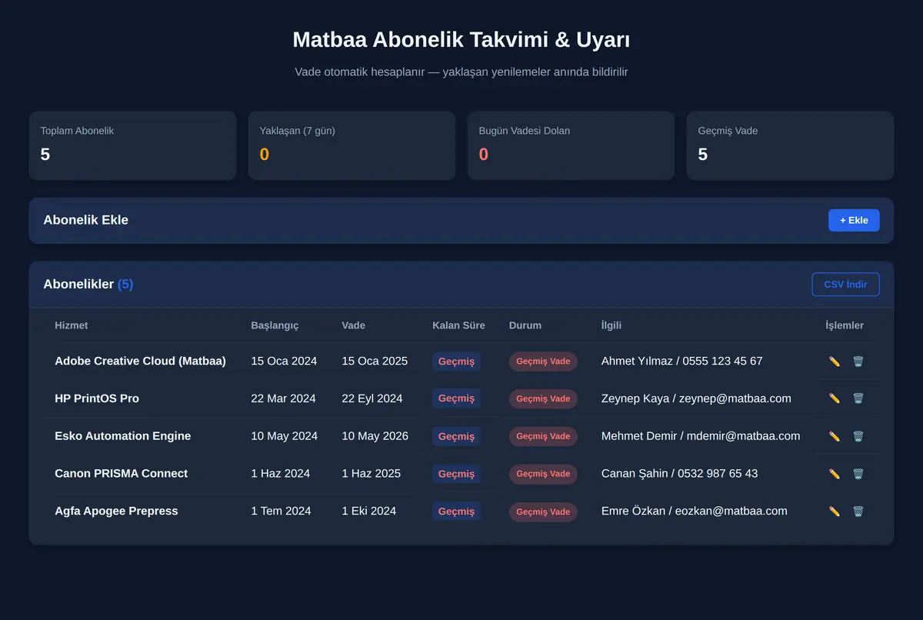This screenshot has height=620, width=923.
Task: Click the Geçmiş badge in Canon PRISMA row
Action: tap(456, 474)
